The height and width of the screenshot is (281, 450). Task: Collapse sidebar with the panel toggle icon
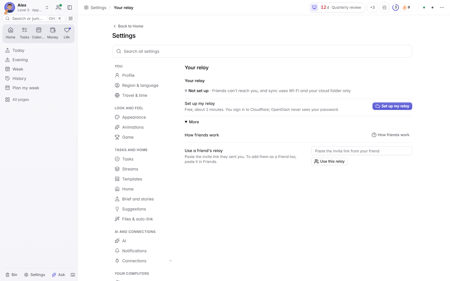tap(70, 7)
